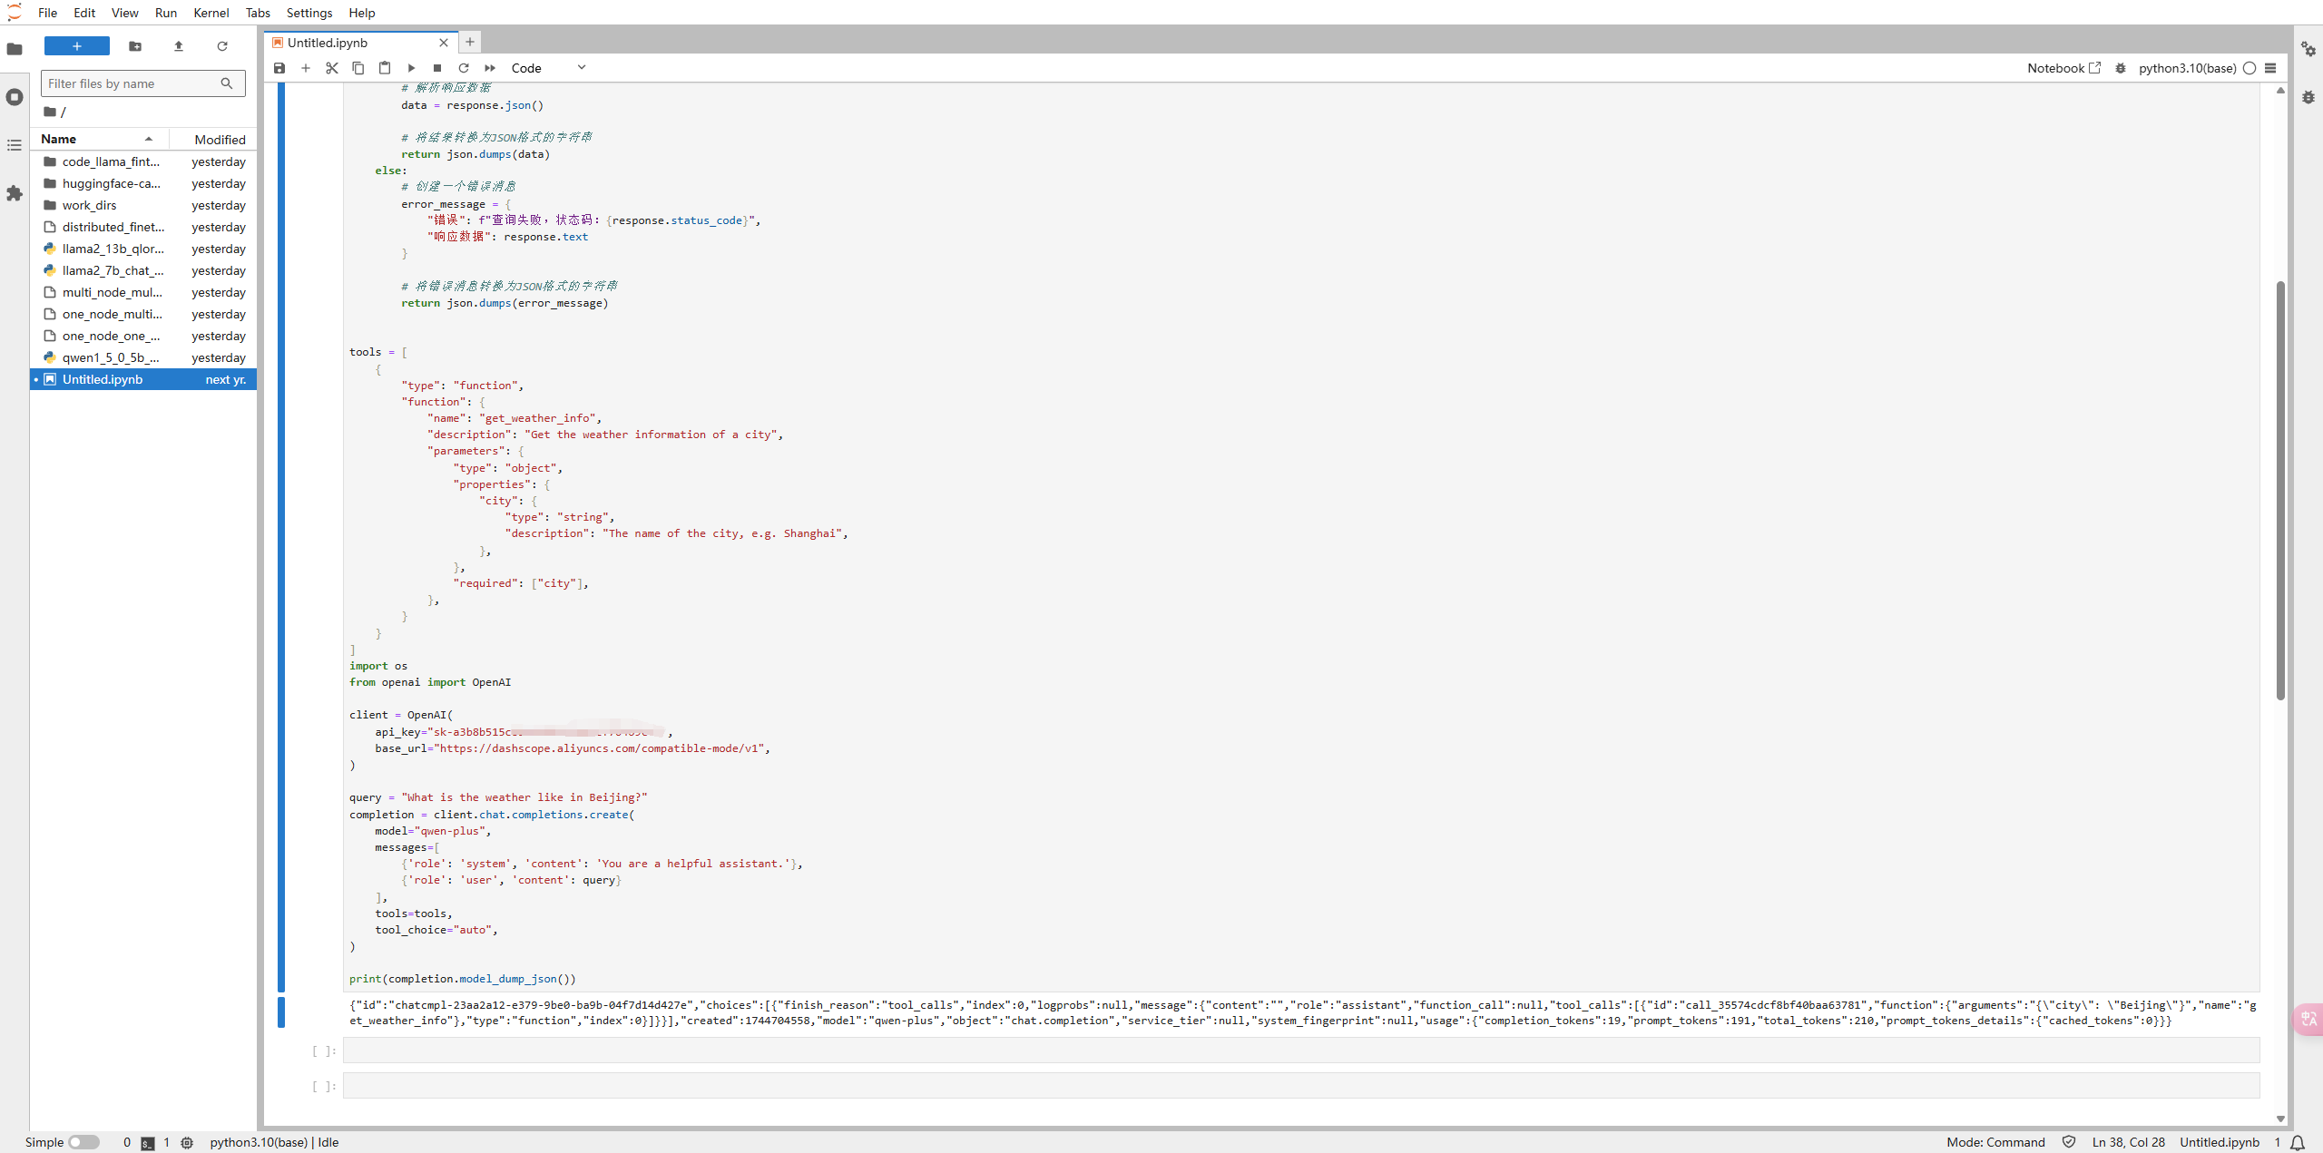This screenshot has height=1153, width=2323.
Task: Click the notebook vertical scrollbar thumb
Action: (x=2280, y=490)
